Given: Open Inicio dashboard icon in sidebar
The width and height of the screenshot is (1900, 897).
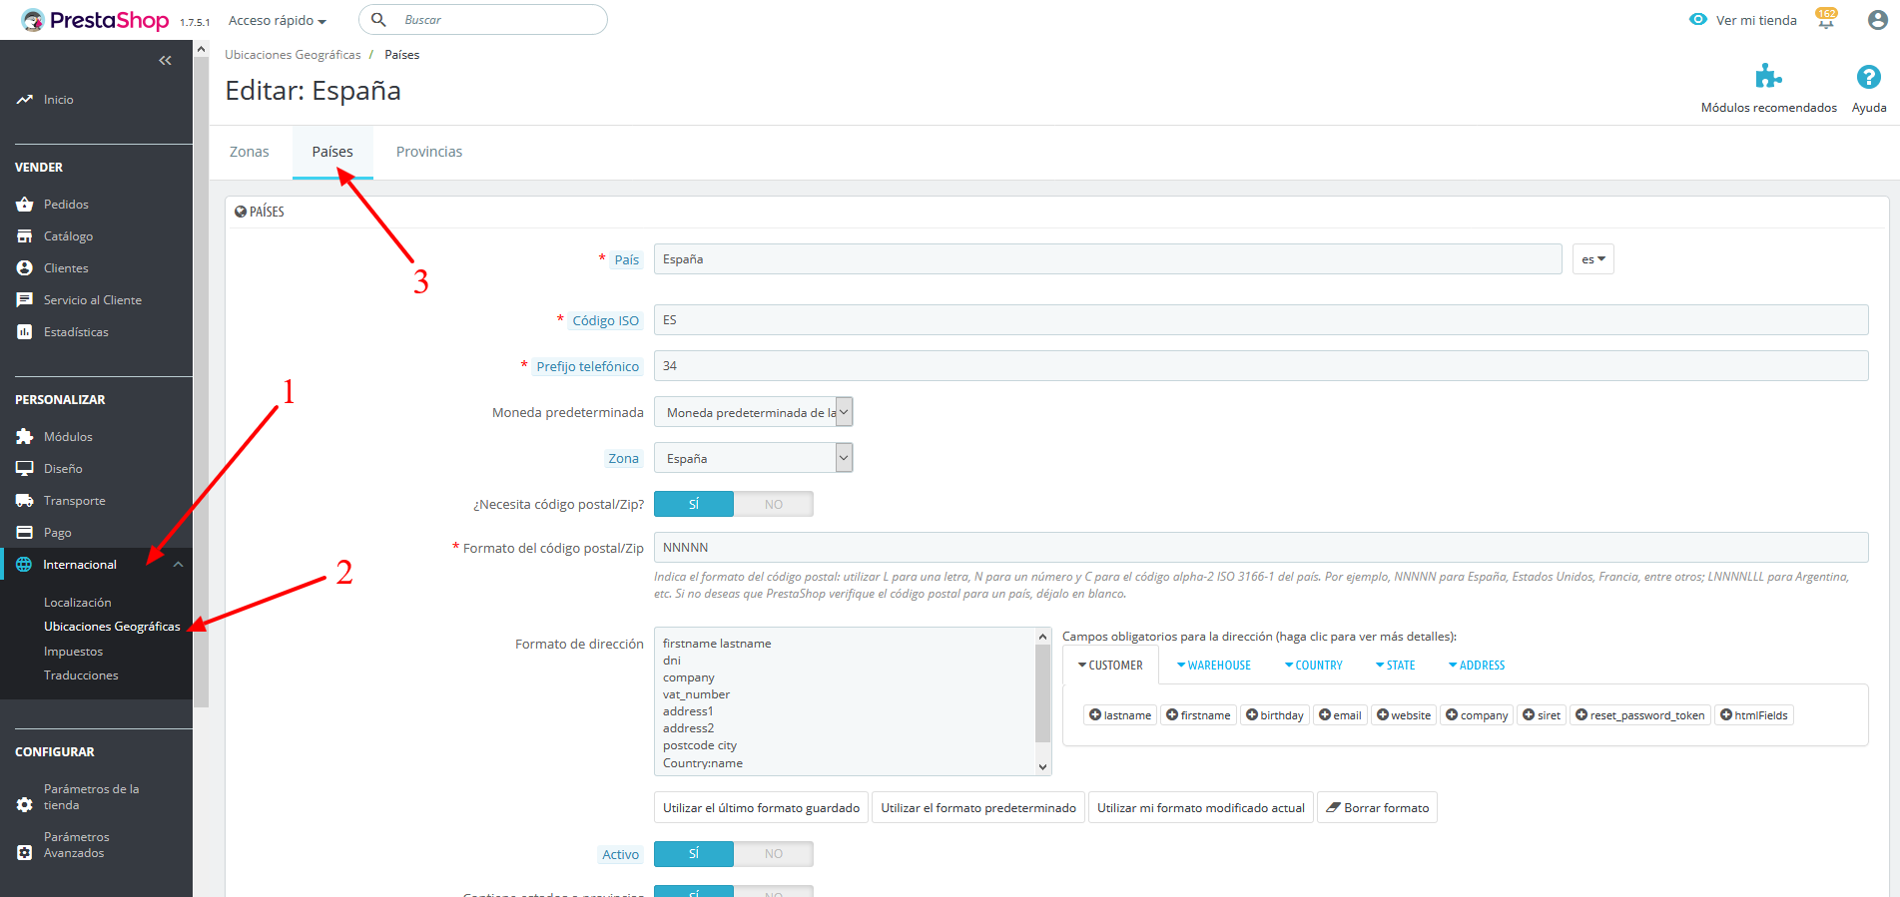Looking at the screenshot, I should [x=25, y=100].
